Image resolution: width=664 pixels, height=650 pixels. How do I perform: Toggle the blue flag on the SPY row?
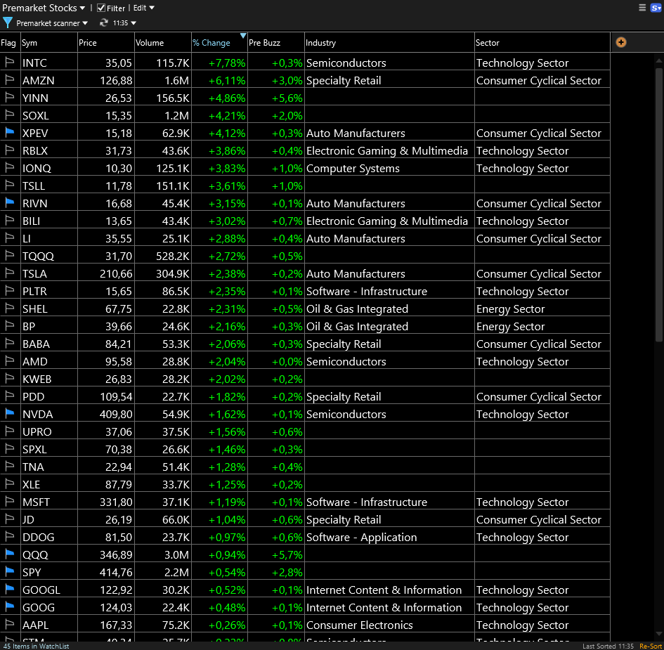click(x=9, y=571)
